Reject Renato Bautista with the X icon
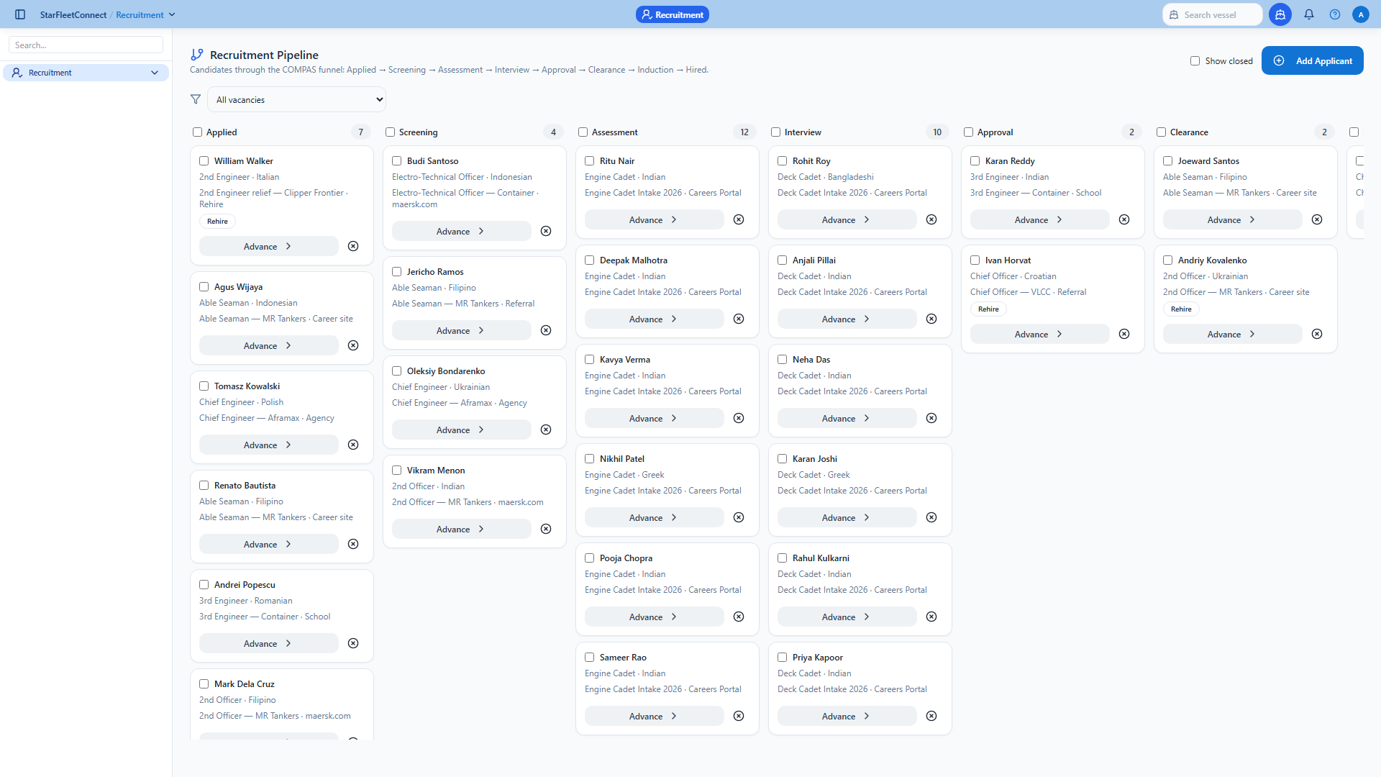Viewport: 1381px width, 777px height. click(353, 544)
